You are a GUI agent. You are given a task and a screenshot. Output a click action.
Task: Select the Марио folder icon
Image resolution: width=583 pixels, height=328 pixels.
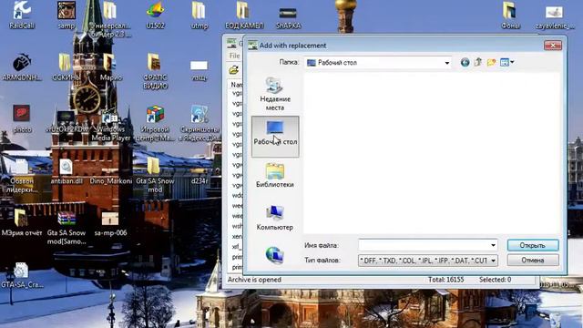[x=110, y=67]
